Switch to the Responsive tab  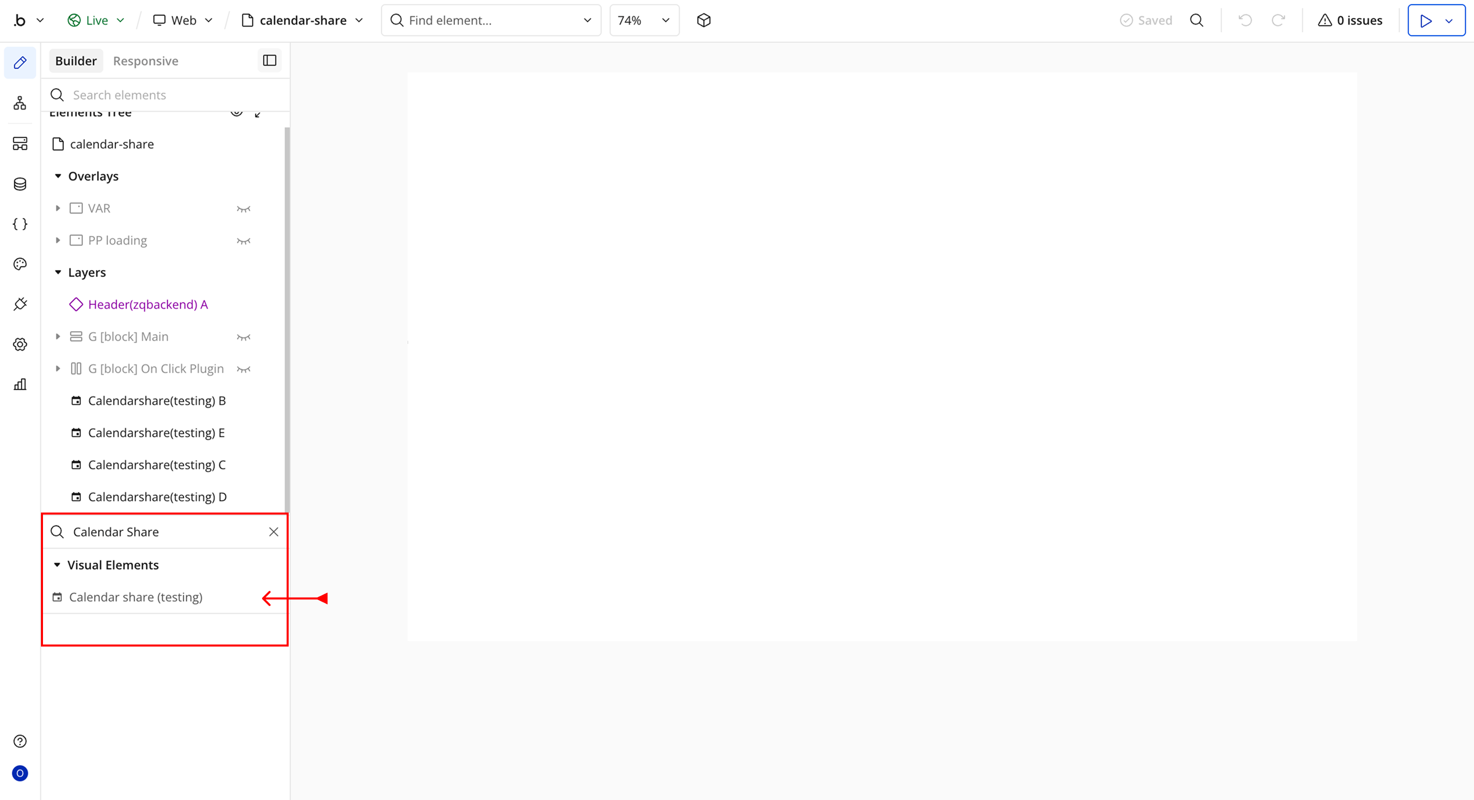click(x=145, y=61)
